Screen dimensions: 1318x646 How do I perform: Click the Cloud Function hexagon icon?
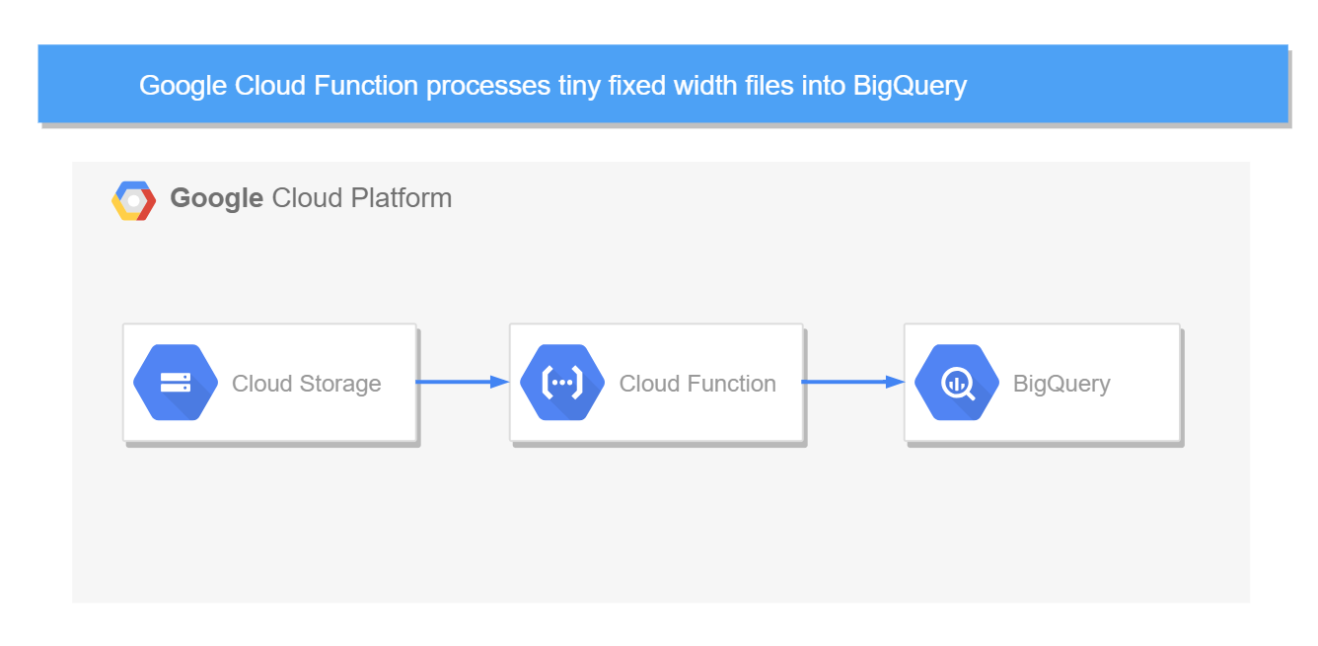562,383
